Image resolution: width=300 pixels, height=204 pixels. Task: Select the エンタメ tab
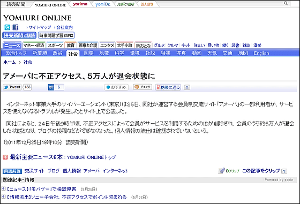107,46
